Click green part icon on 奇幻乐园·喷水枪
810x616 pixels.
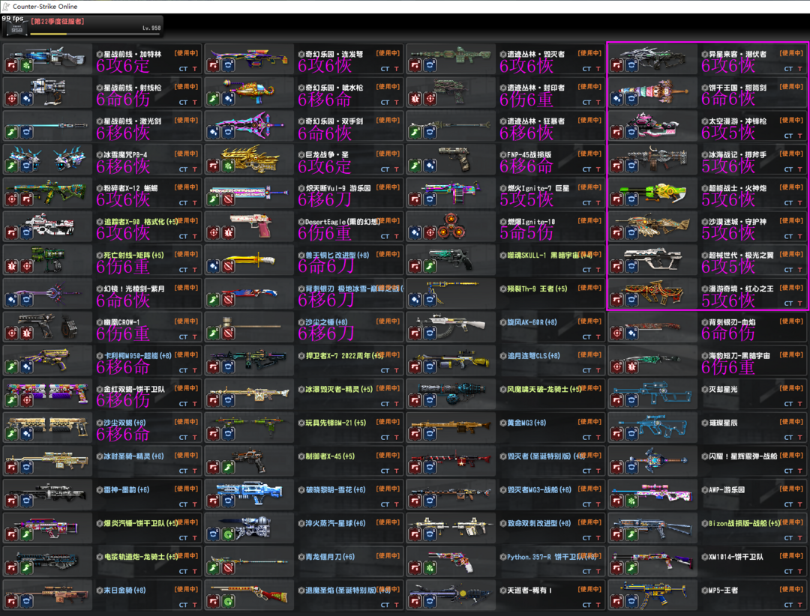[x=213, y=99]
